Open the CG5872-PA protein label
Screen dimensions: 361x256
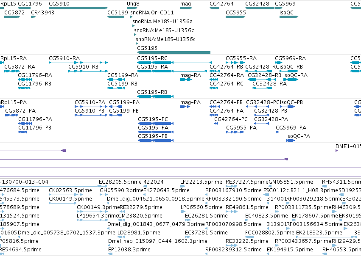click(20, 111)
